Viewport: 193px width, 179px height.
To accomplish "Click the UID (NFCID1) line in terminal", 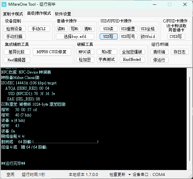I will [x=32, y=94].
